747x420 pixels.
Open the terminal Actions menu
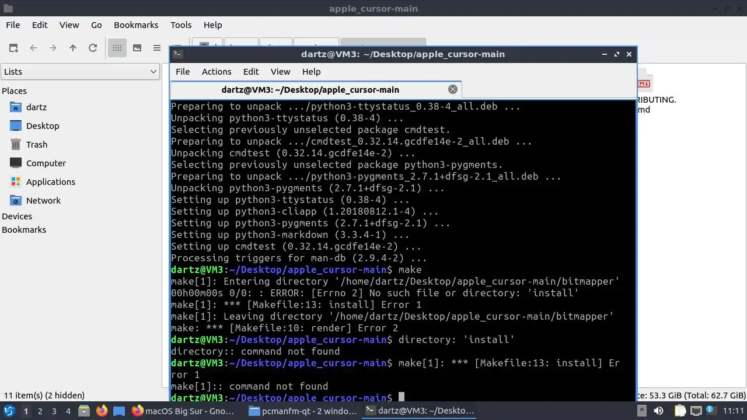[217, 72]
